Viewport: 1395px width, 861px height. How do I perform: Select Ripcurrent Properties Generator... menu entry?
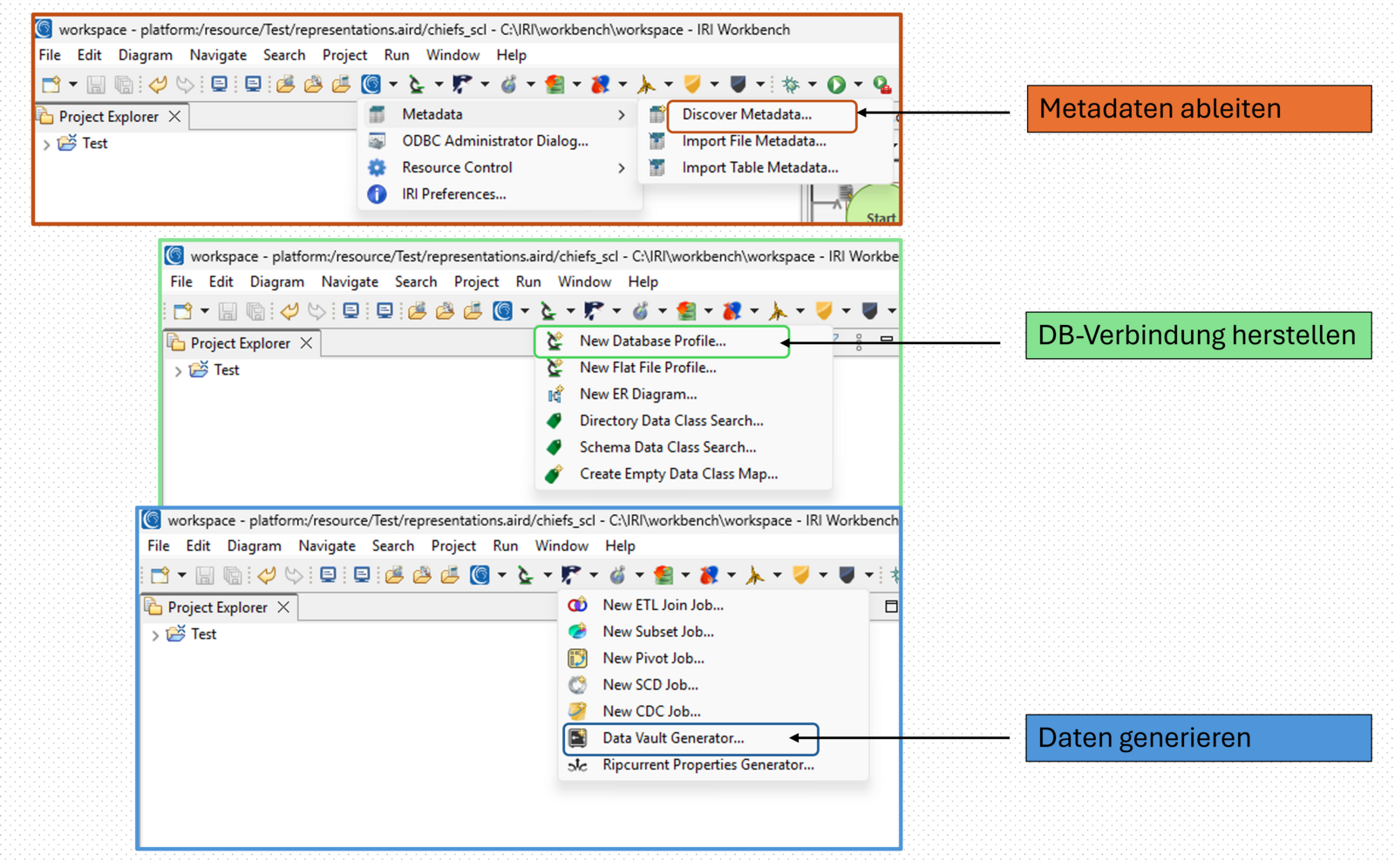707,765
